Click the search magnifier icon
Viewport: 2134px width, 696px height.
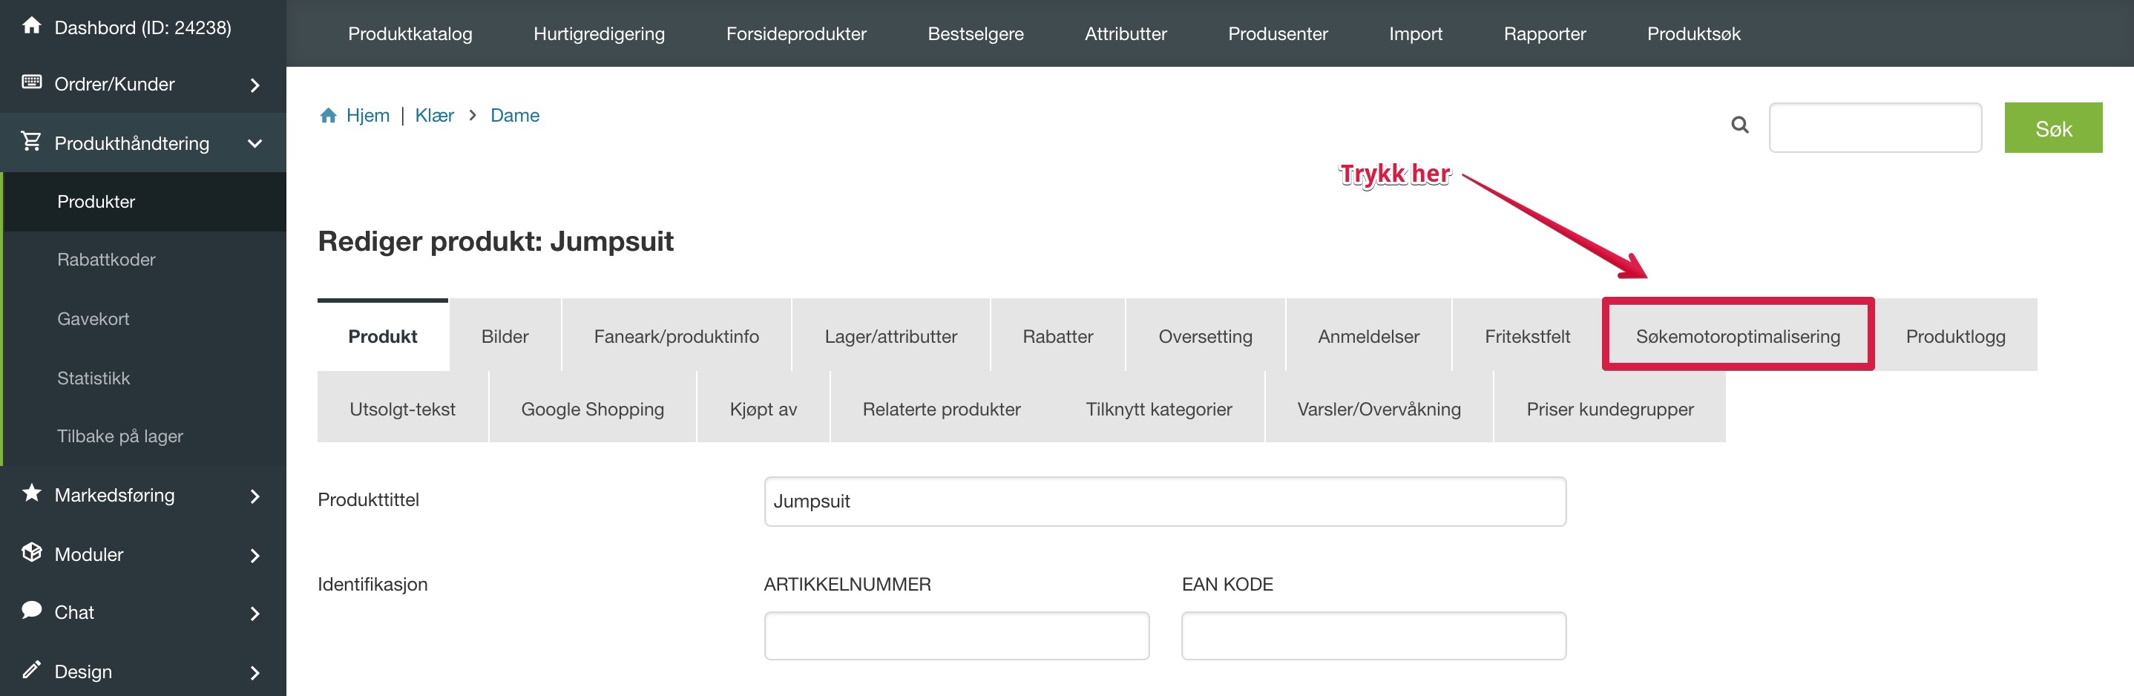coord(1740,125)
